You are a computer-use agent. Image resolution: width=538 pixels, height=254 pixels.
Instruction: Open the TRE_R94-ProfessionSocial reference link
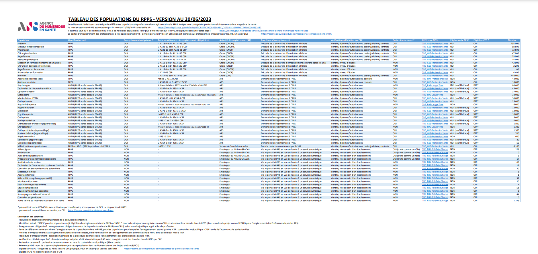click(x=435, y=79)
